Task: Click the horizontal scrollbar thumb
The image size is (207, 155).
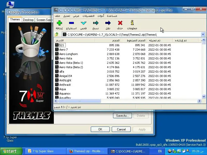Action: point(79,101)
